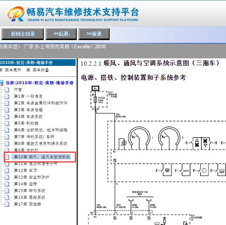This screenshot has width=226, height=225.
Task: Click subtitle 电源、搭铁、控制装置和子系统参考
Action: pyautogui.click(x=134, y=78)
